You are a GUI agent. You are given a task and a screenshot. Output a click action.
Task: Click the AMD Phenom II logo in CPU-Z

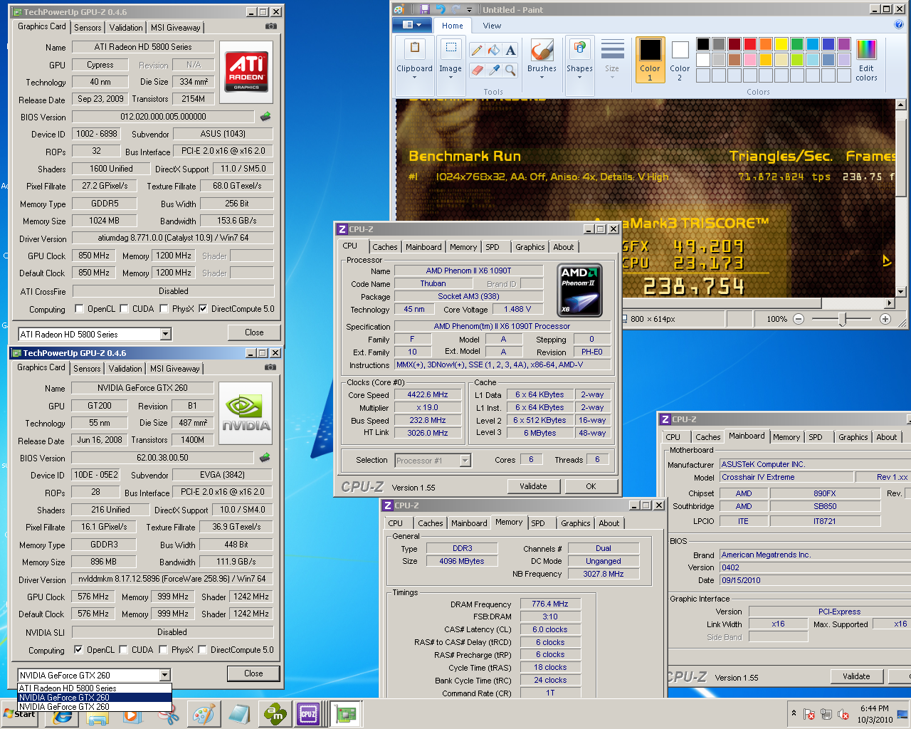tap(579, 290)
